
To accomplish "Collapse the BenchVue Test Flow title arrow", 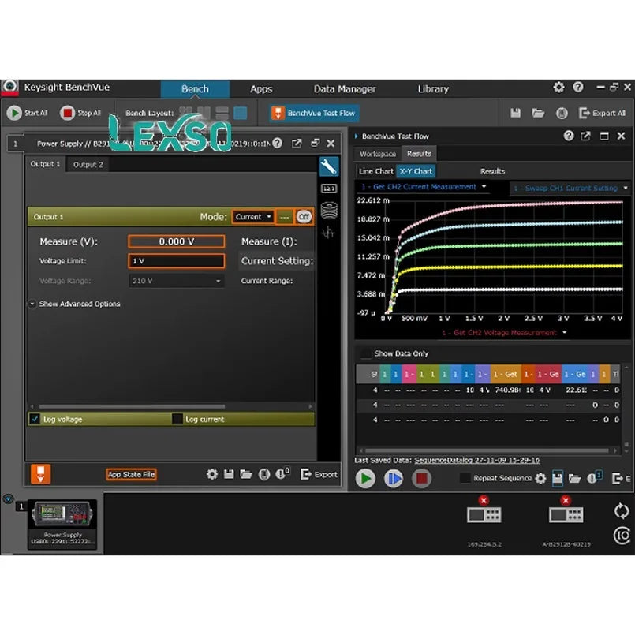I will point(357,136).
